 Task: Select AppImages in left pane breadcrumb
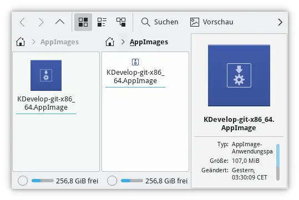coord(59,42)
